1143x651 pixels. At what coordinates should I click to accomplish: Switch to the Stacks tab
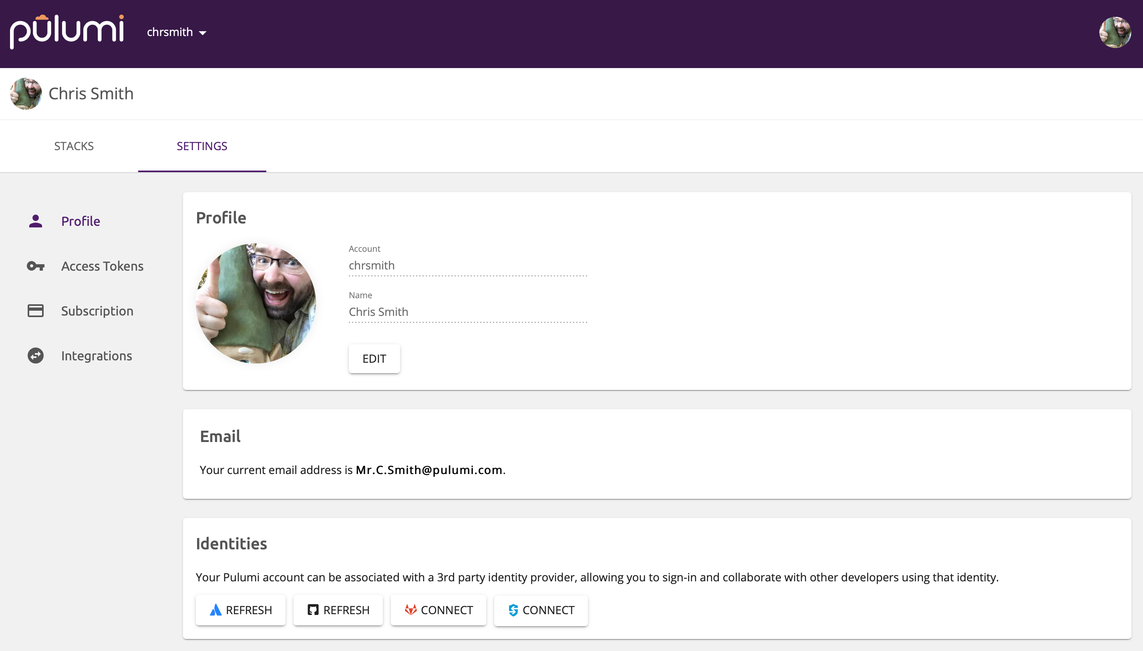point(74,146)
